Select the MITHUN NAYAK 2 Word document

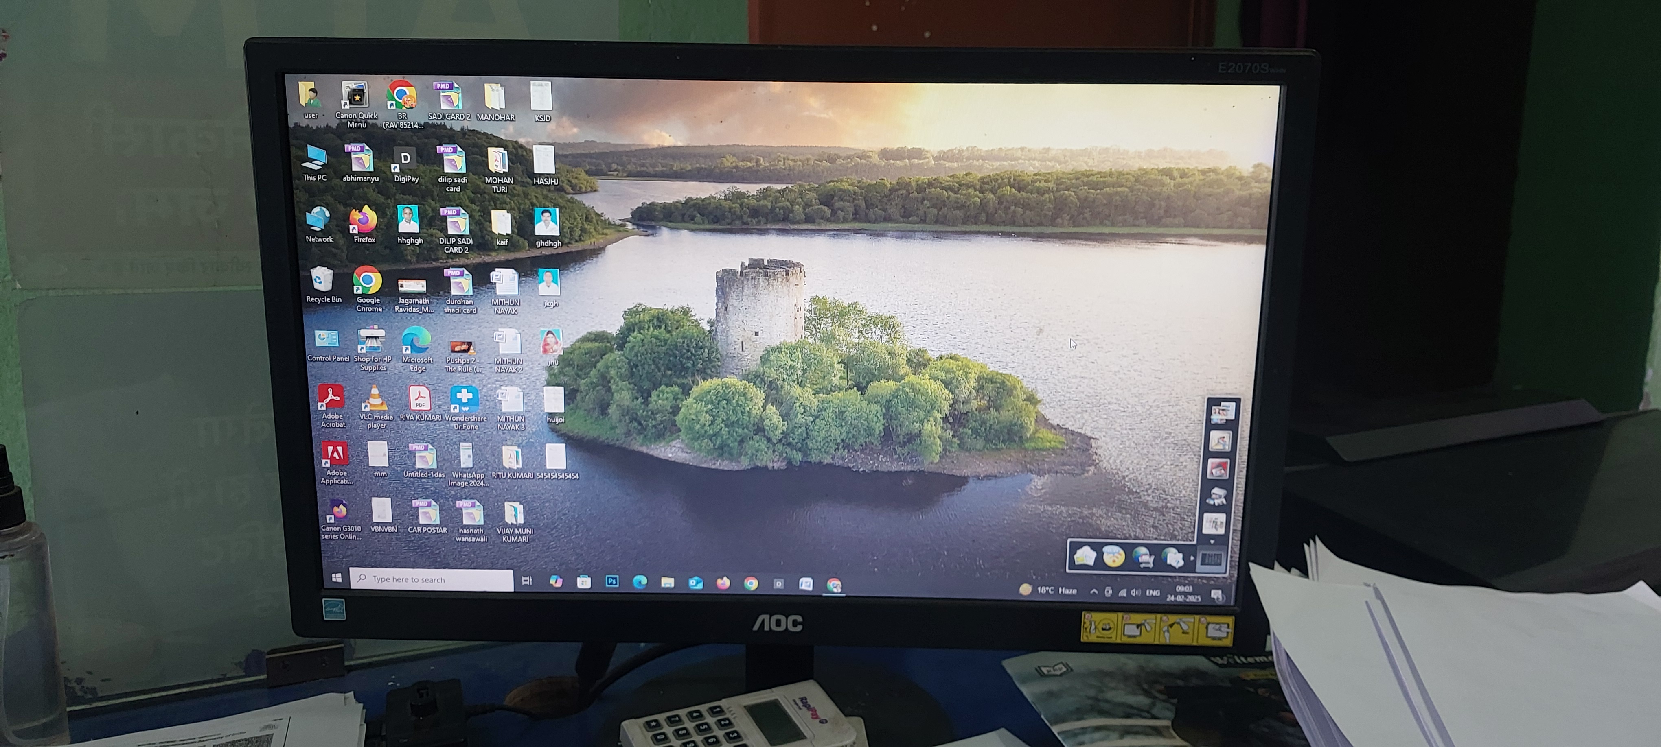(508, 351)
